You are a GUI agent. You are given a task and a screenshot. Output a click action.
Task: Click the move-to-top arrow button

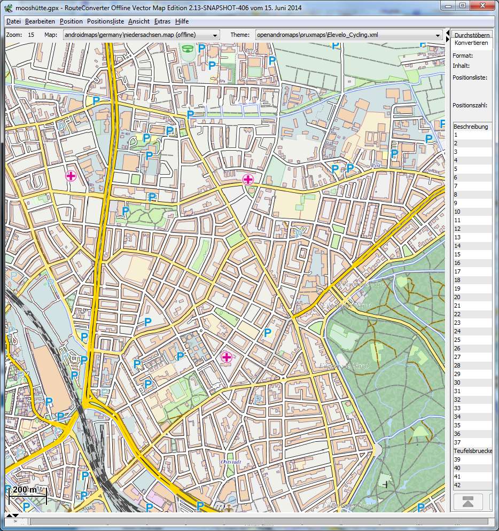pyautogui.click(x=467, y=502)
